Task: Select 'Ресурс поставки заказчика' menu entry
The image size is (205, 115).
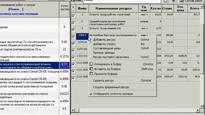Action: point(122,57)
